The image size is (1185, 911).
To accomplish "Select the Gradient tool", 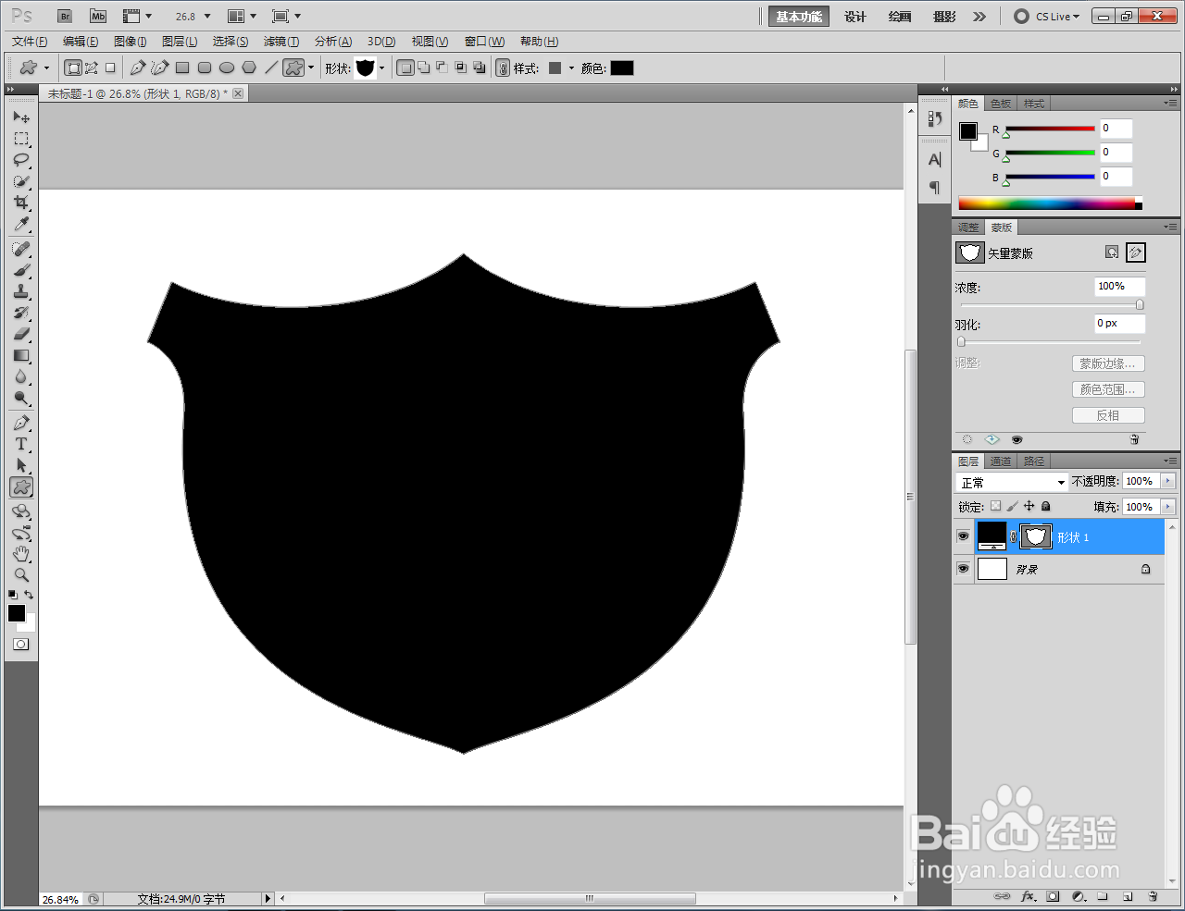I will pos(21,356).
